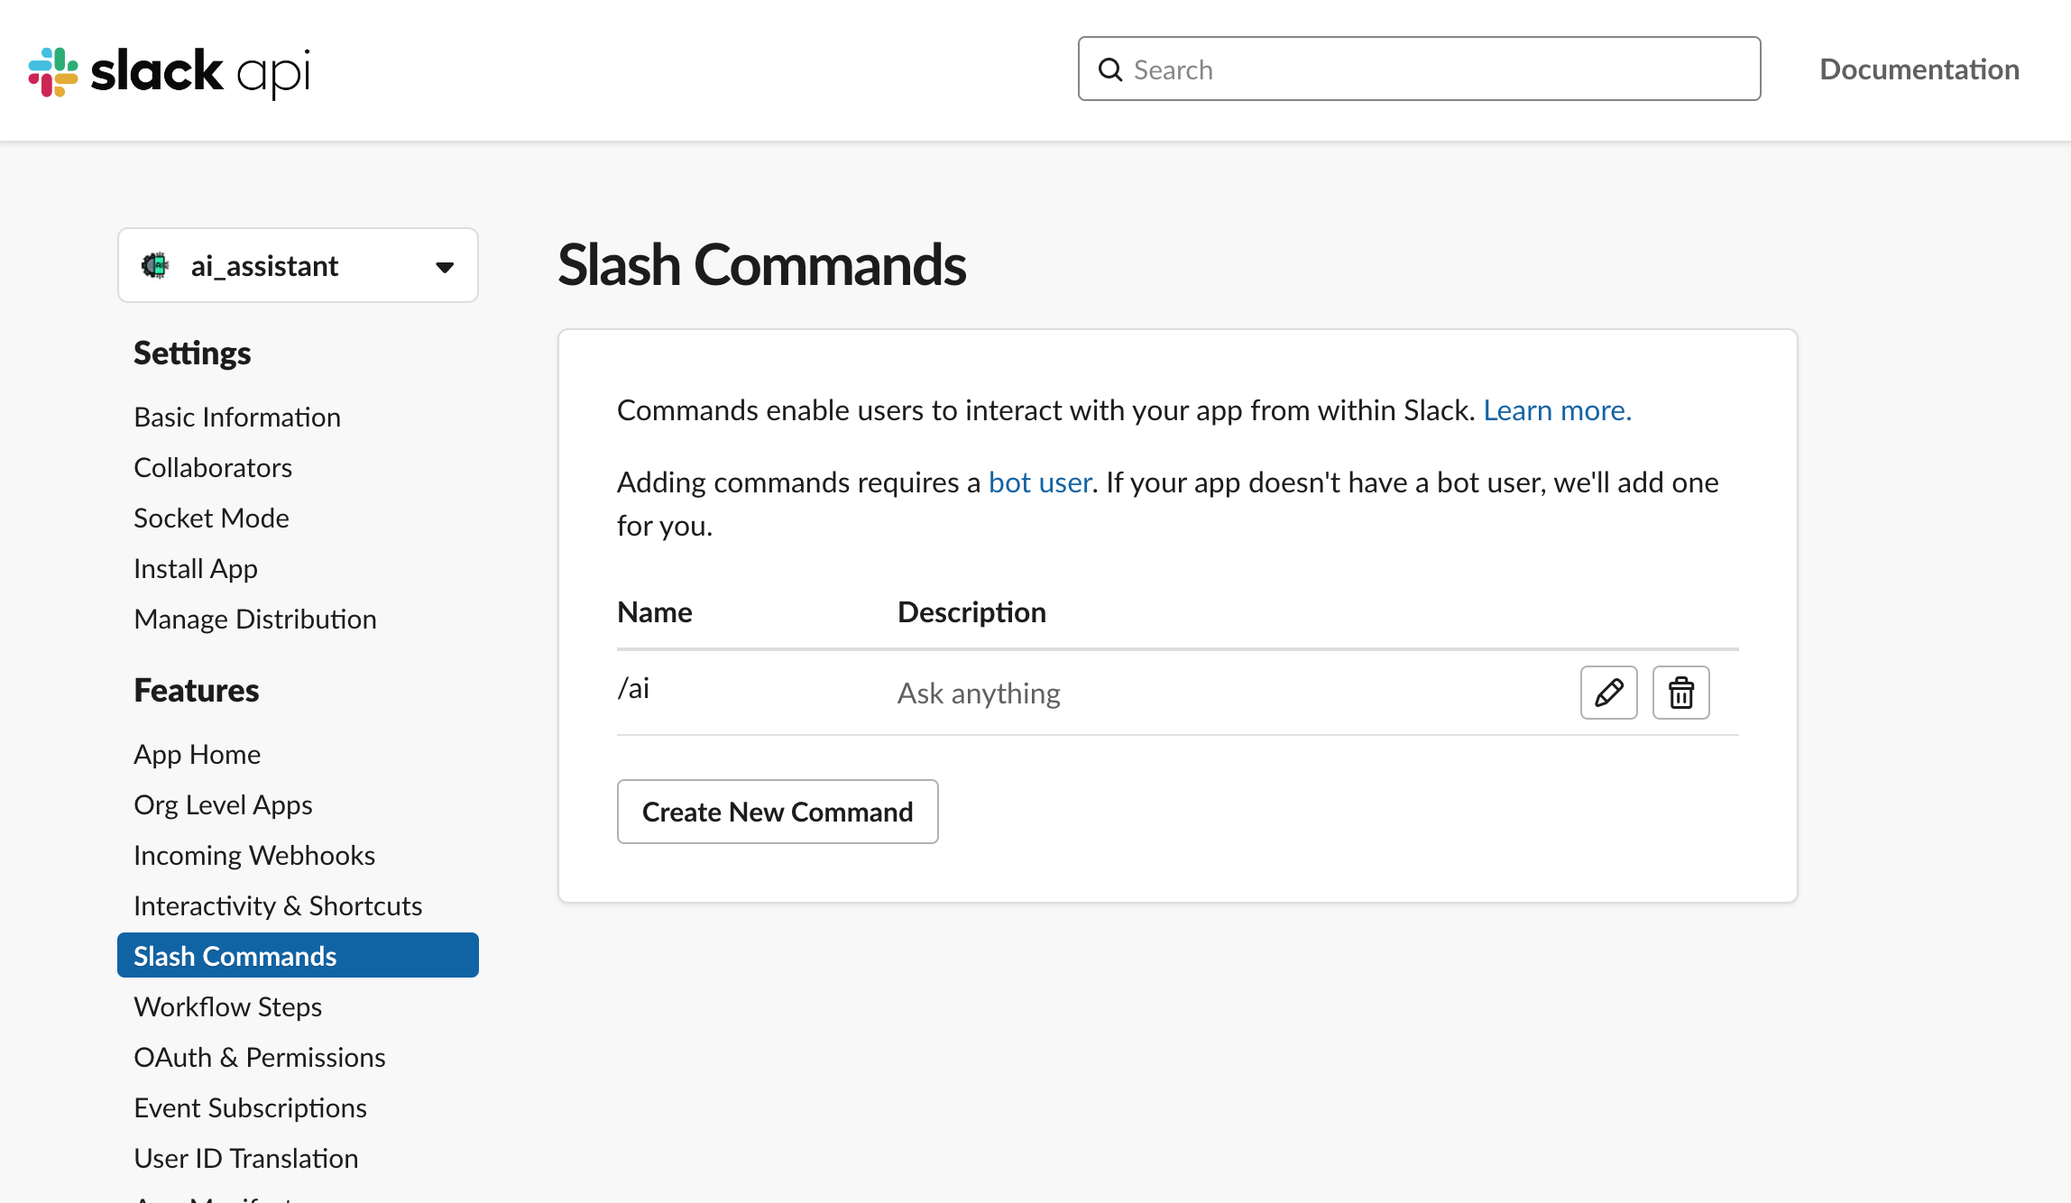Click the pencil edit icon for /ai
The height and width of the screenshot is (1203, 2071).
(1608, 693)
